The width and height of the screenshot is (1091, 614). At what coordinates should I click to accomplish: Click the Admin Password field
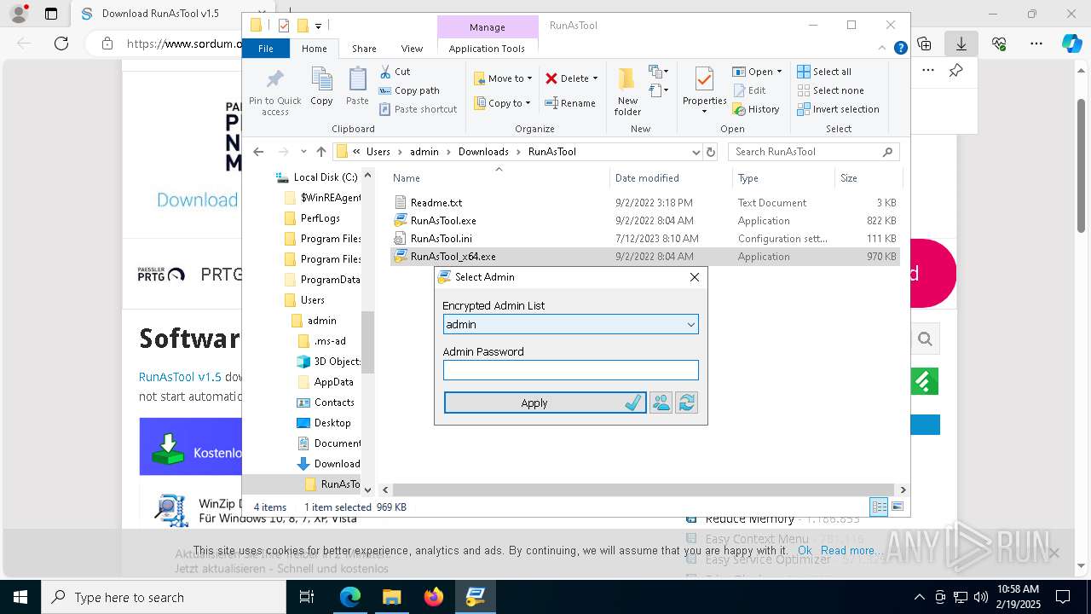(570, 370)
